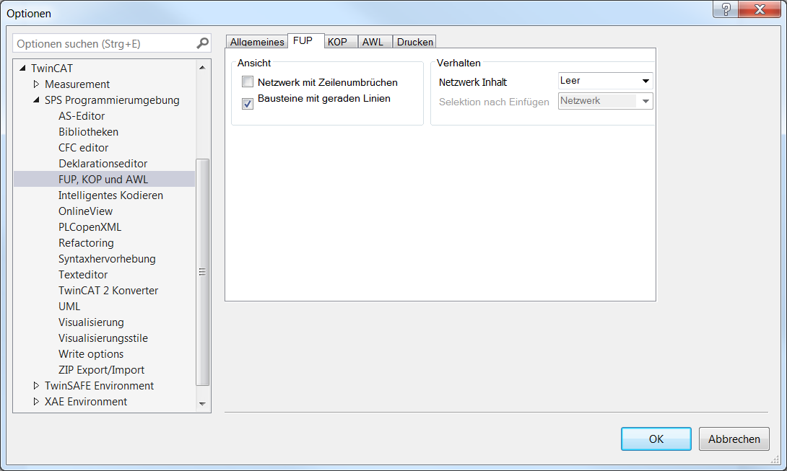Expand the XAE Environment node
This screenshot has height=471, width=787.
pyautogui.click(x=37, y=402)
